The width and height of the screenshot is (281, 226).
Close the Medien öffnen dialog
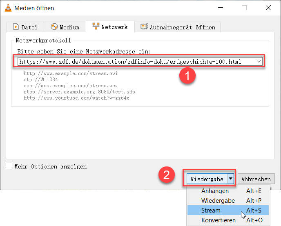click(x=268, y=8)
